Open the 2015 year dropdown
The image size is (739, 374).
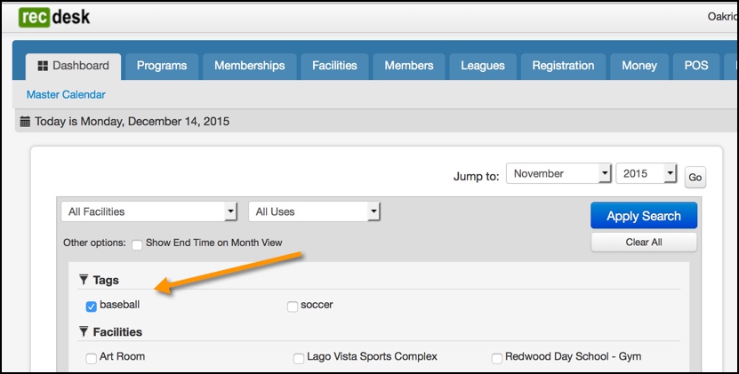click(647, 173)
